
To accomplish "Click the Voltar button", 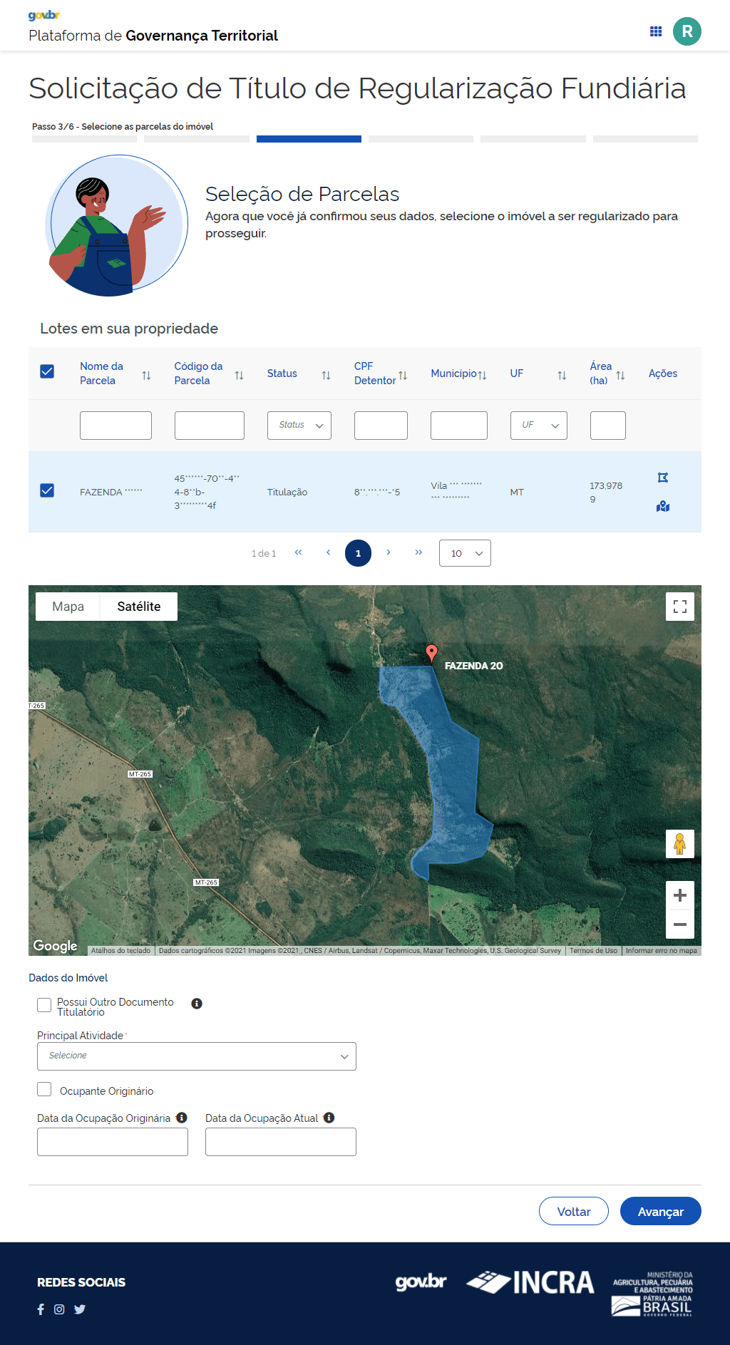I will [x=573, y=1211].
